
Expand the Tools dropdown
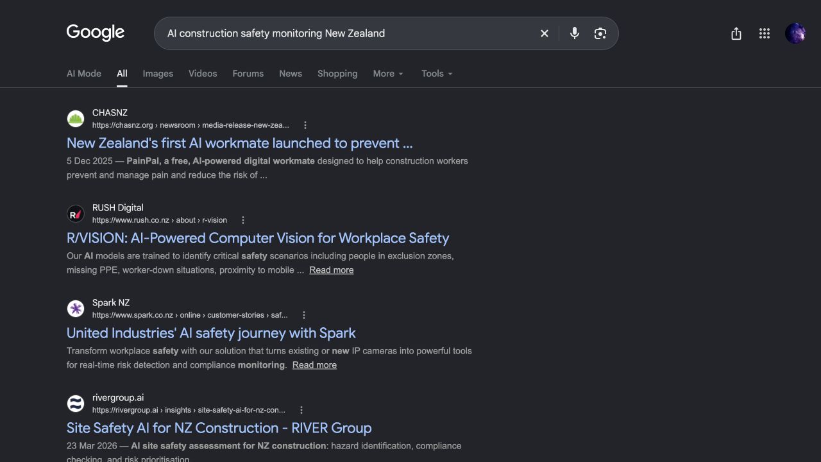tap(437, 74)
